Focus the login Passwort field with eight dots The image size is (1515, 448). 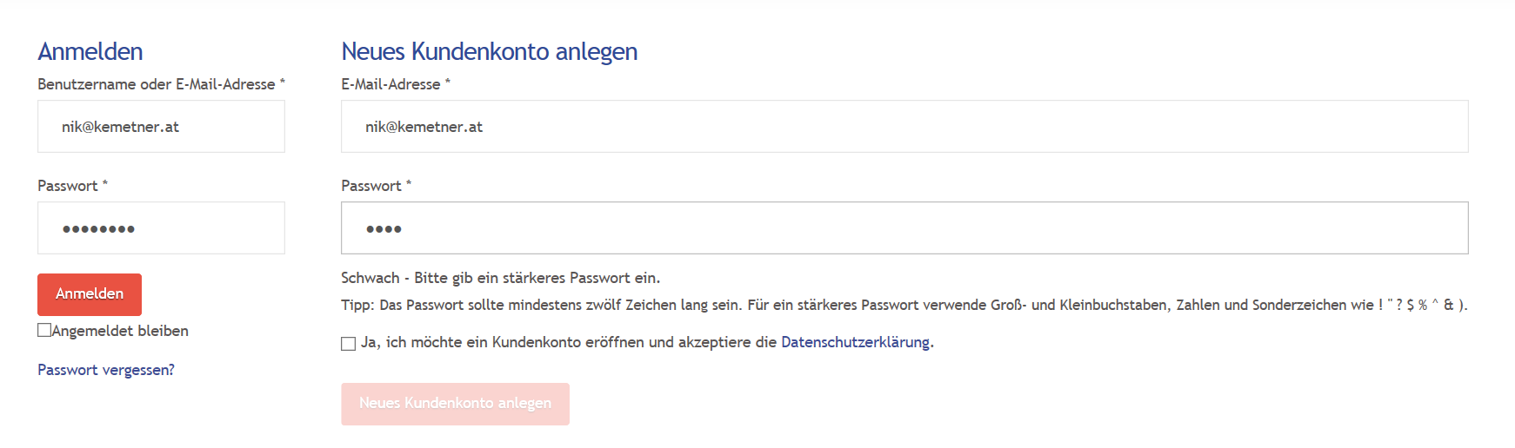coord(161,228)
